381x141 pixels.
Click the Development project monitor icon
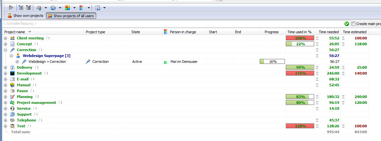point(12,73)
